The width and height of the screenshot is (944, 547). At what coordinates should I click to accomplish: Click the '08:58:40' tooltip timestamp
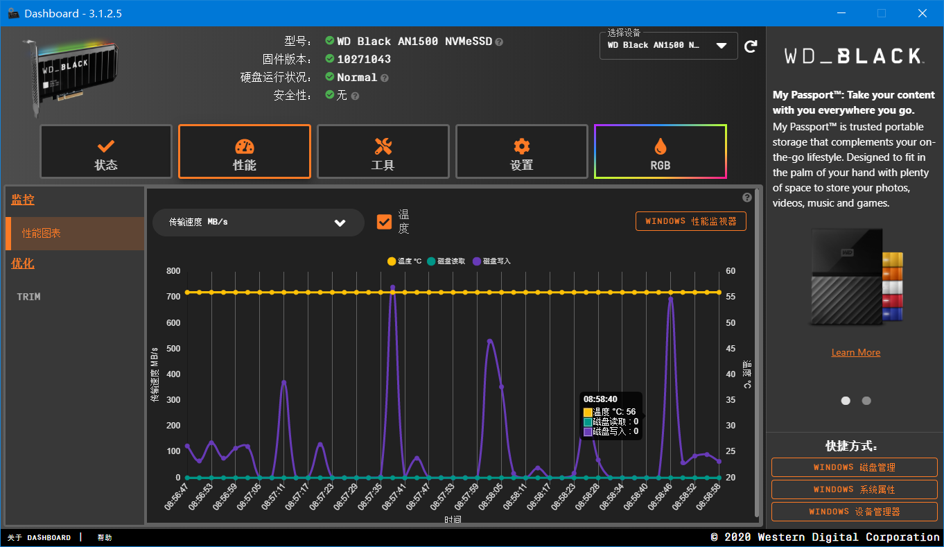(x=600, y=399)
